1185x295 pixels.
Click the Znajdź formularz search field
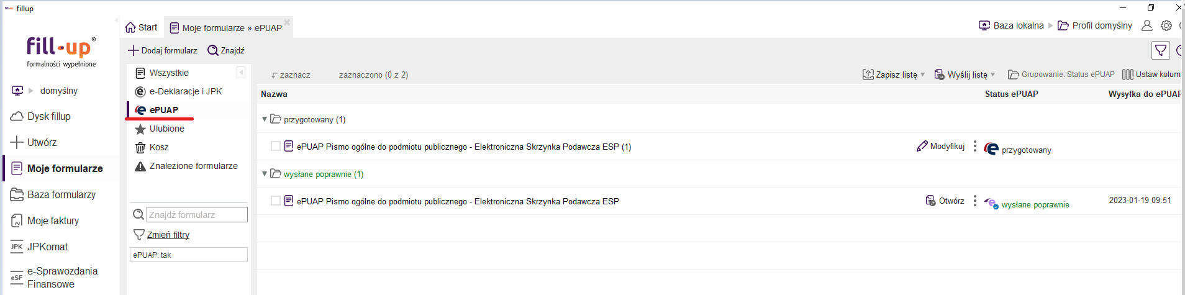197,214
